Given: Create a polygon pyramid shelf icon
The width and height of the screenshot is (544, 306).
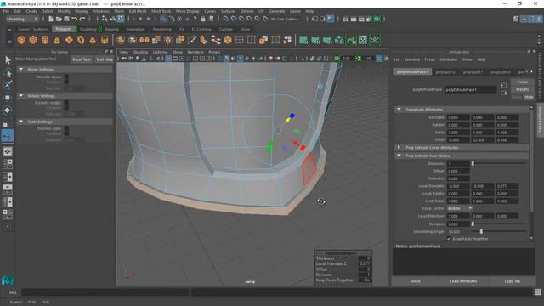Looking at the screenshot, I should [93, 40].
